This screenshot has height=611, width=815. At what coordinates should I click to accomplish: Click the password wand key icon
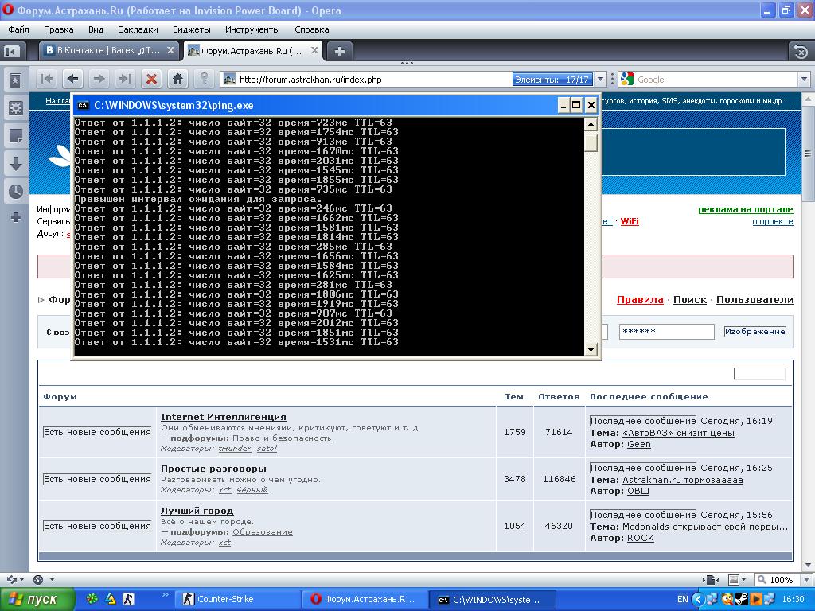204,79
